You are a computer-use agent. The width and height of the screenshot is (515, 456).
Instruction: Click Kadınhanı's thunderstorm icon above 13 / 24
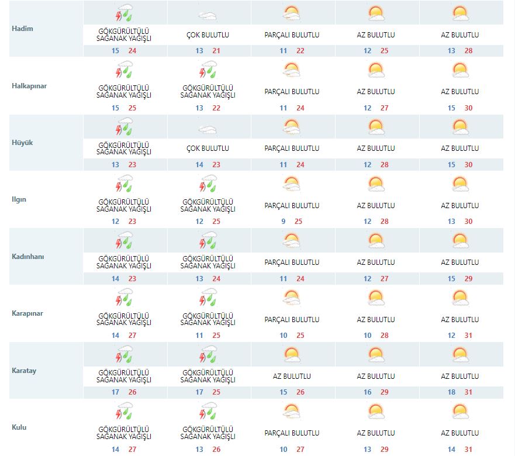tap(208, 241)
